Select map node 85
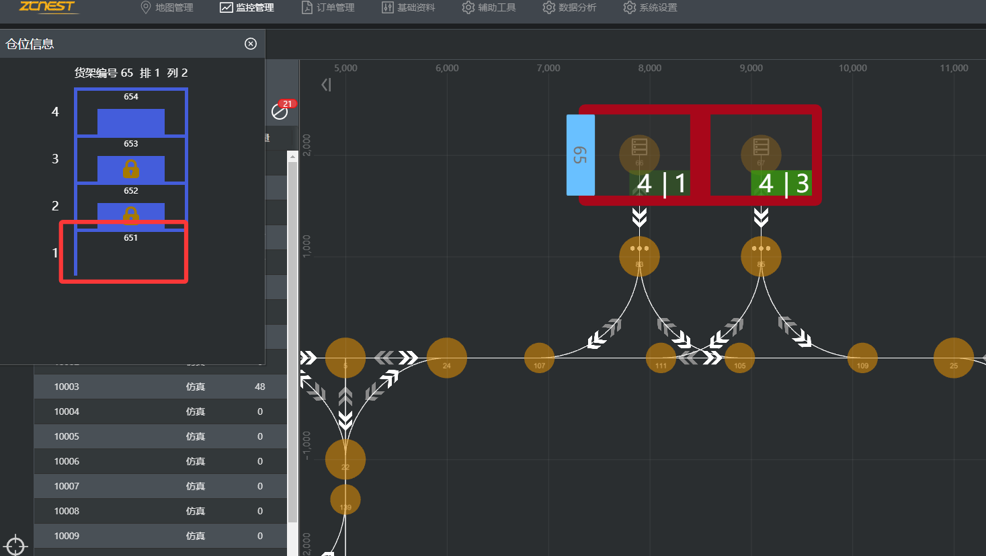This screenshot has height=556, width=986. pos(761,256)
